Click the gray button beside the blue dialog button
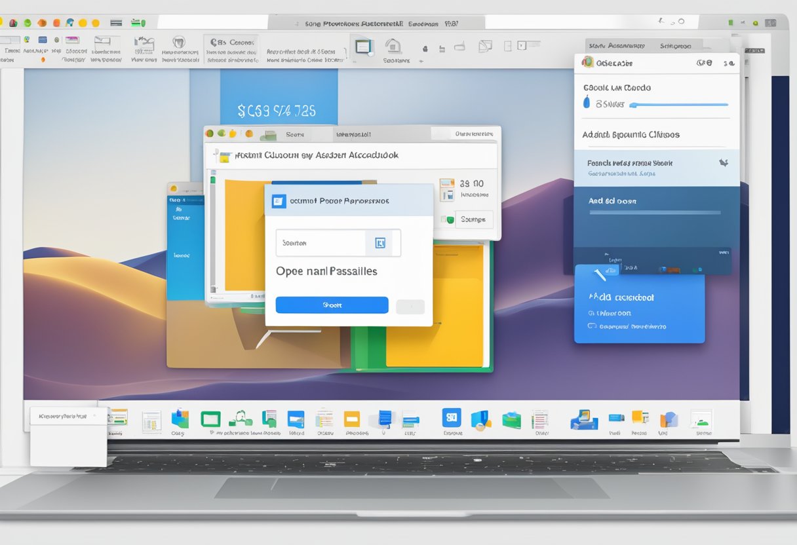The width and height of the screenshot is (797, 545). click(x=410, y=307)
